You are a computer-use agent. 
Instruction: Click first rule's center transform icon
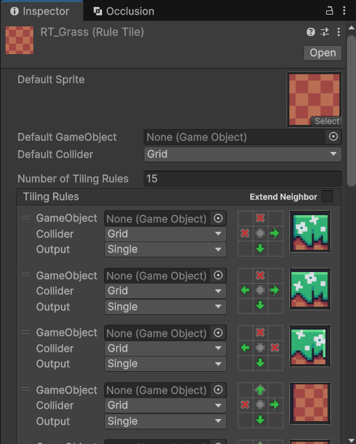[x=260, y=233]
